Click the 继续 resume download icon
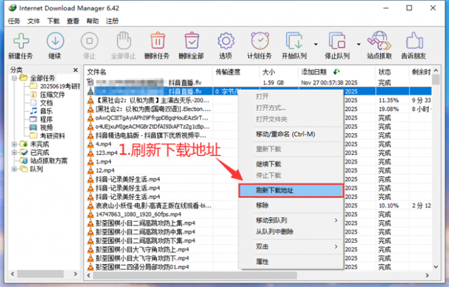Viewport: 449px width, 287px height. click(55, 41)
